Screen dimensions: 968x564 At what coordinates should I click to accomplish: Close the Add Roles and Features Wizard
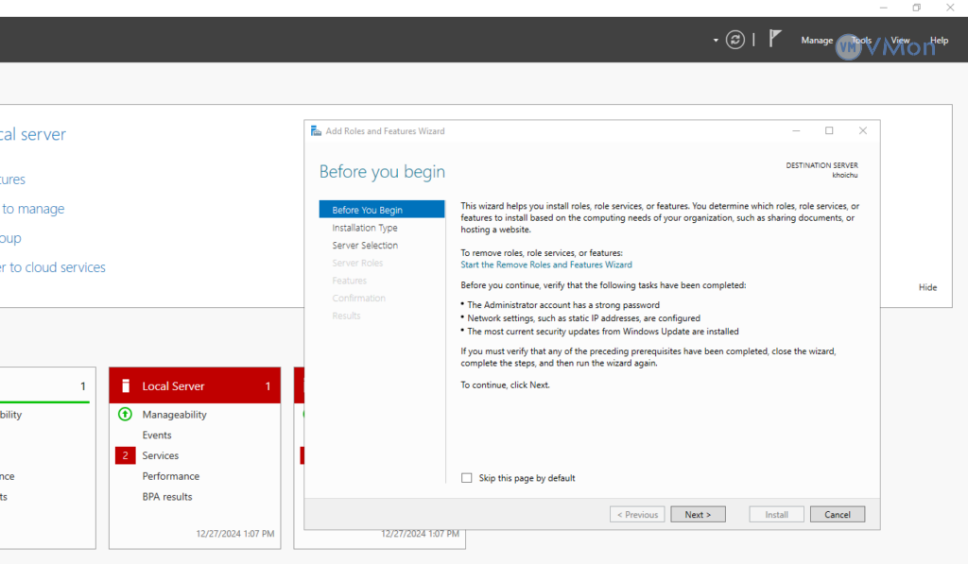click(x=862, y=130)
